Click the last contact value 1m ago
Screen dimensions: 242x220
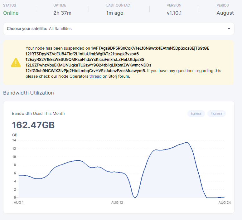114,13
